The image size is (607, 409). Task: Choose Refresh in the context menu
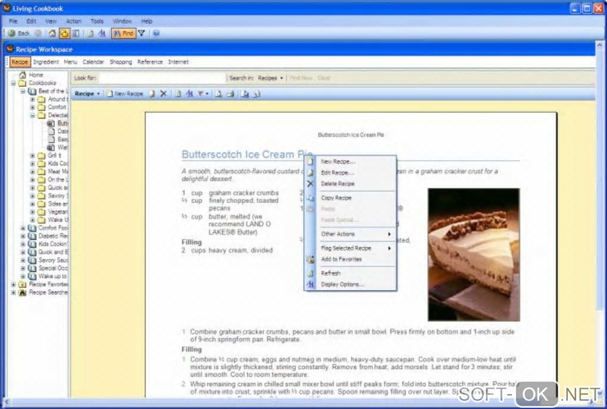[351, 273]
